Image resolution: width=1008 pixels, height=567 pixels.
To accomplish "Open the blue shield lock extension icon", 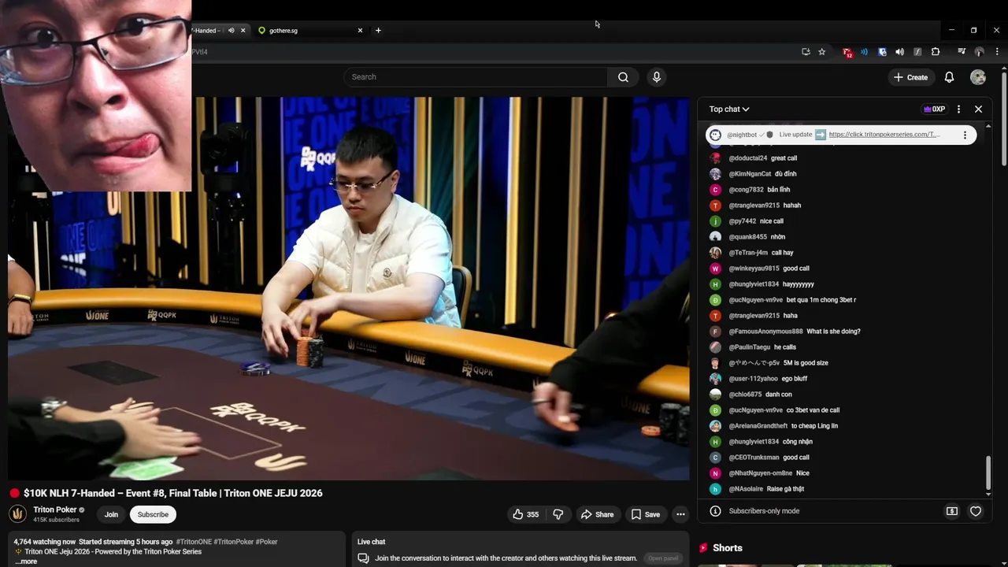I will click(882, 52).
